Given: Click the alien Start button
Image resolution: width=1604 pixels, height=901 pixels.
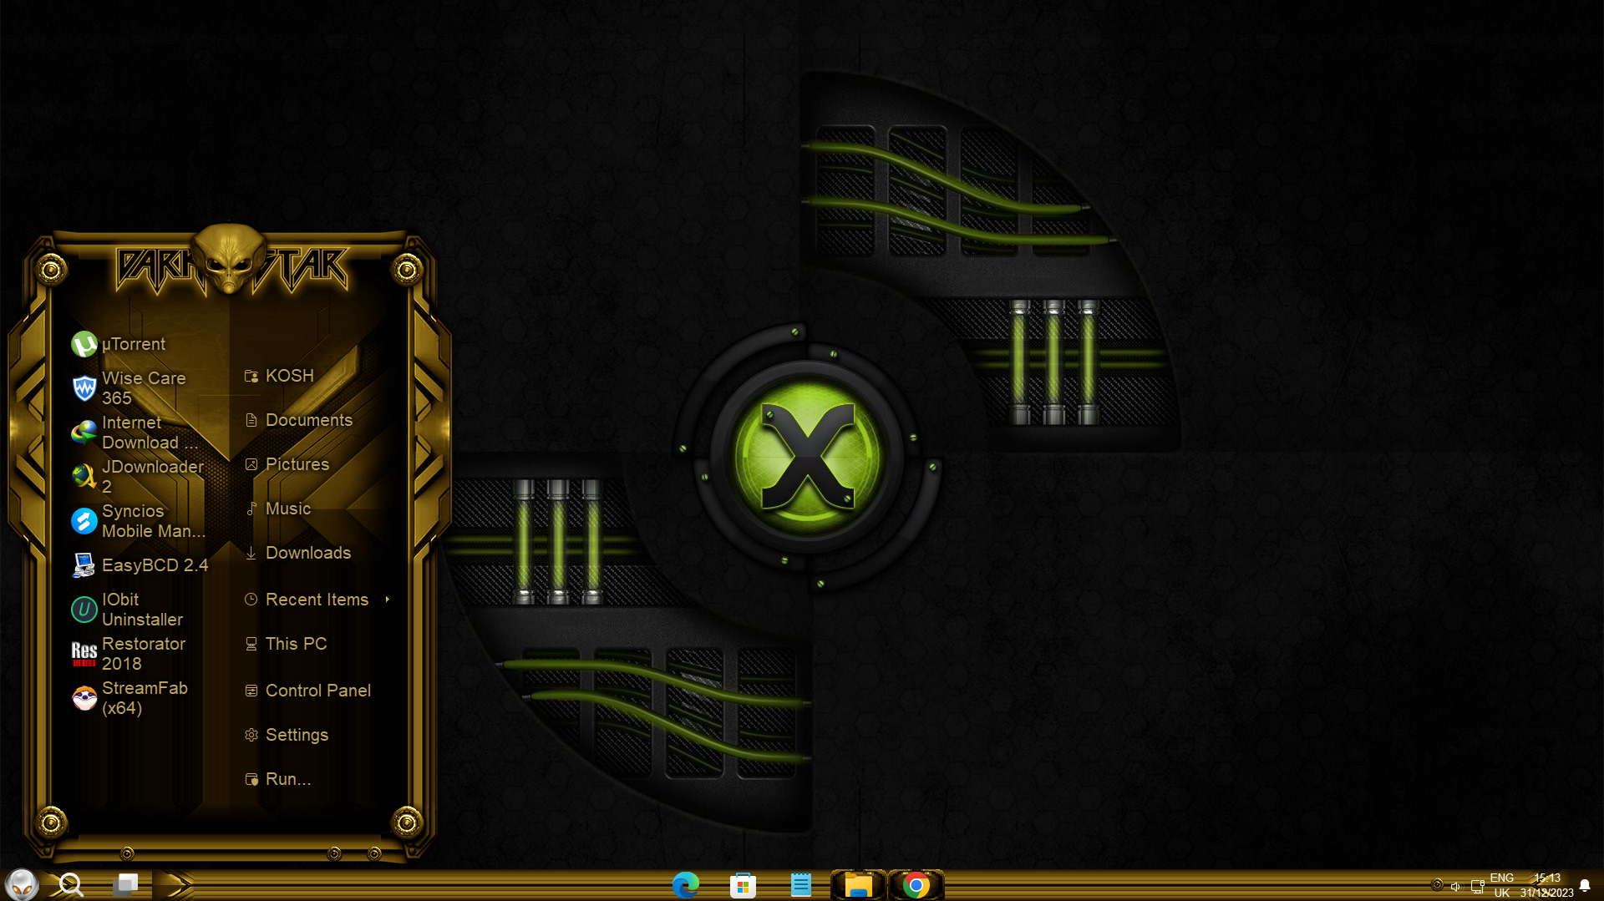Looking at the screenshot, I should point(23,884).
